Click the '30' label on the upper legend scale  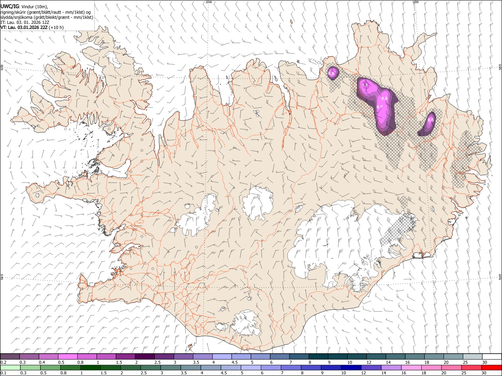tap(484, 362)
